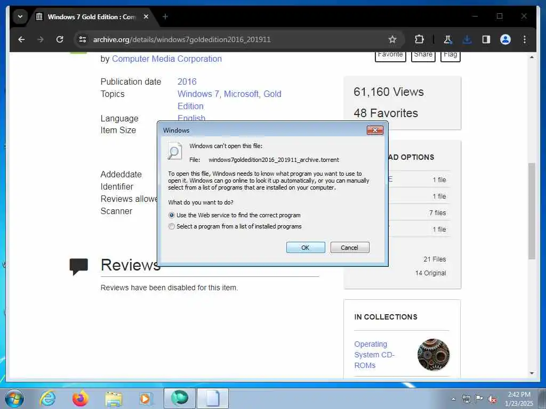Open Chrome Labs flask icon

[x=448, y=39]
